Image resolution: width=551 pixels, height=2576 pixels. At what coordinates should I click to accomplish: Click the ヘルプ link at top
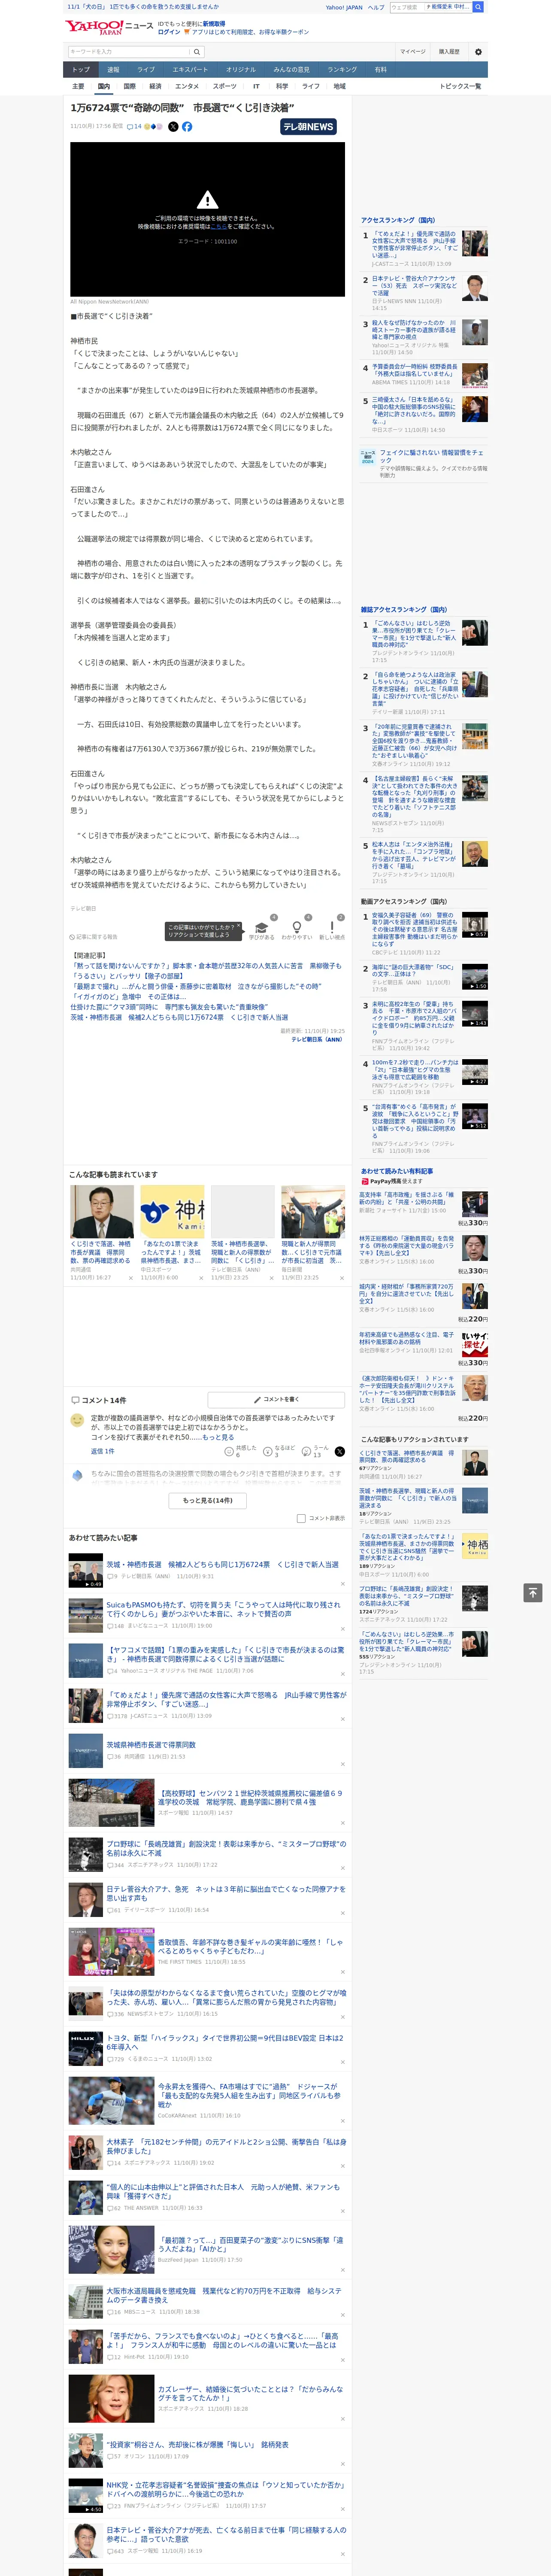click(375, 7)
